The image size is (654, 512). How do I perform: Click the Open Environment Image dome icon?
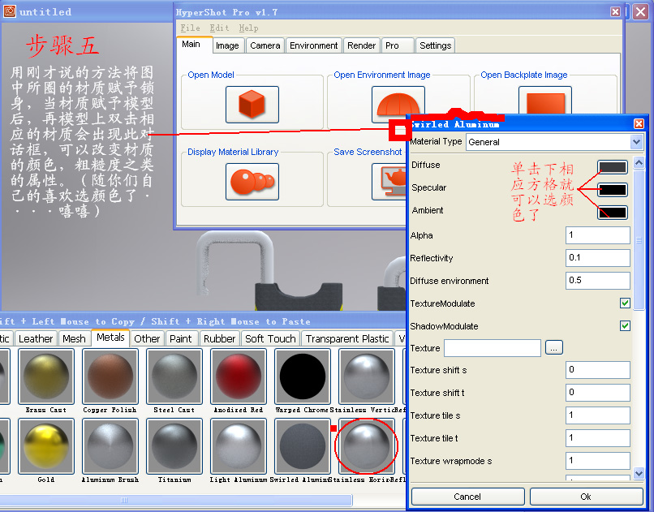point(398,104)
